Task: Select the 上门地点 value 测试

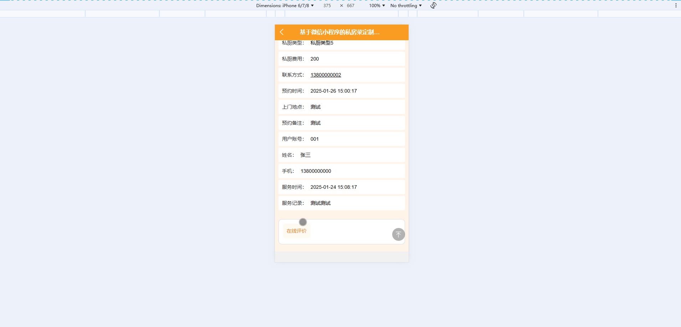Action: coord(316,107)
